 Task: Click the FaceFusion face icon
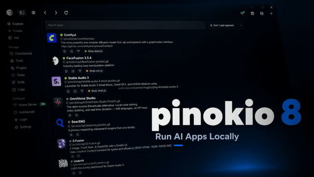point(55,61)
